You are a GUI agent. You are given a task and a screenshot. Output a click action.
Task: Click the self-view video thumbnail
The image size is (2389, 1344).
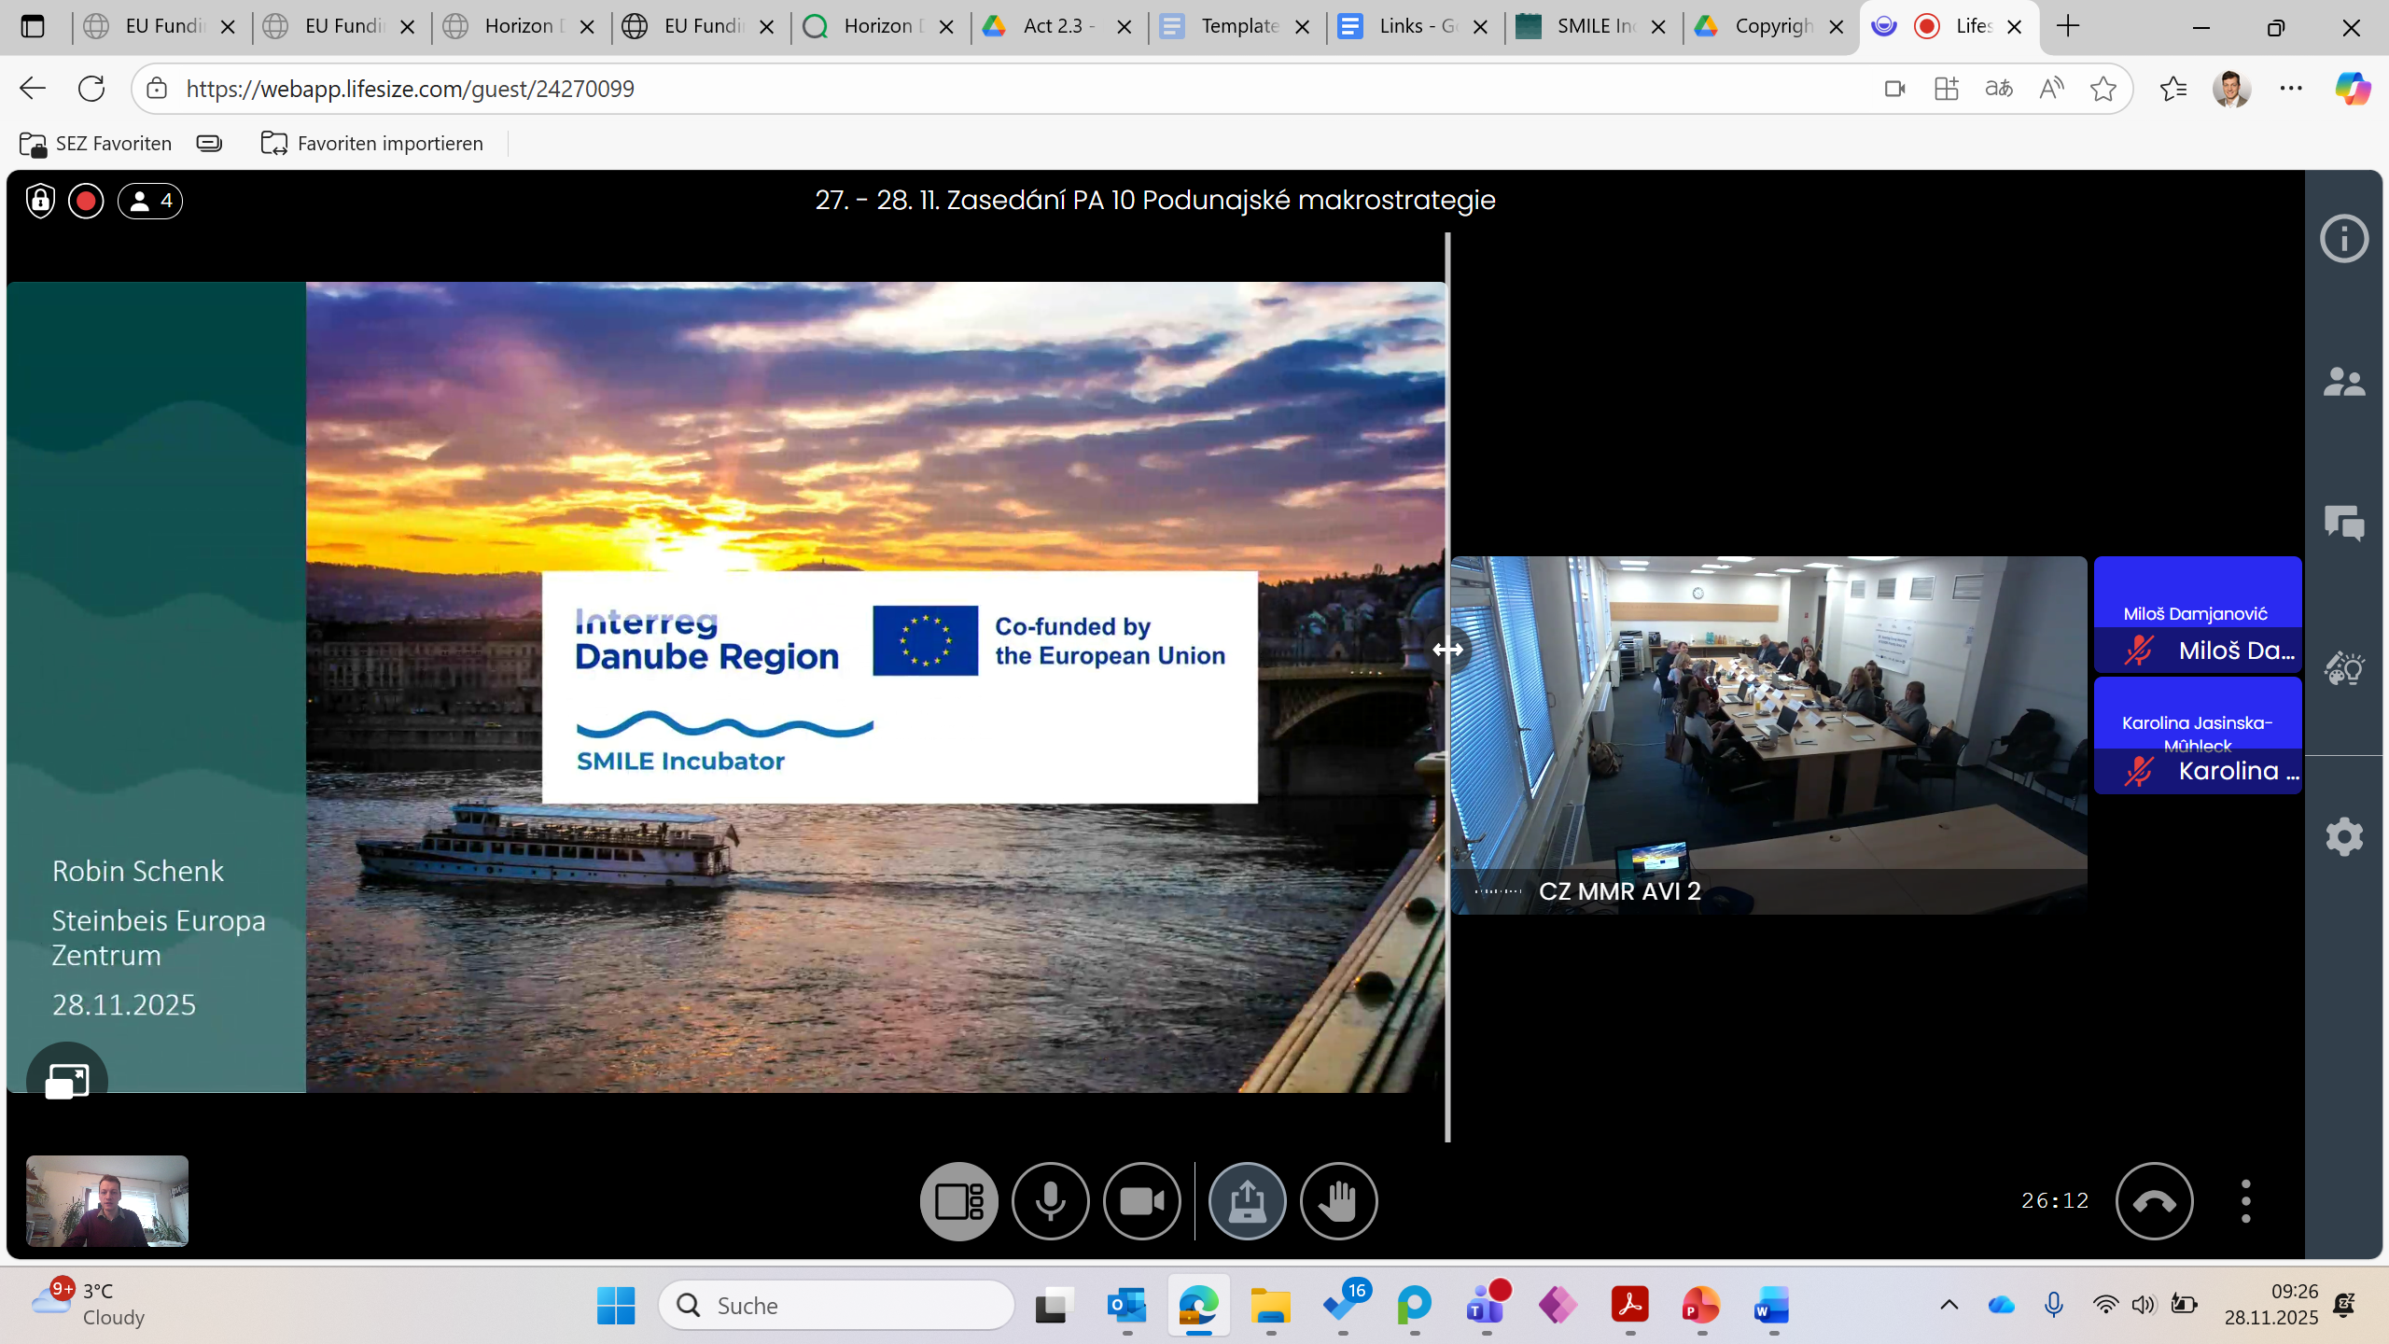pyautogui.click(x=107, y=1201)
